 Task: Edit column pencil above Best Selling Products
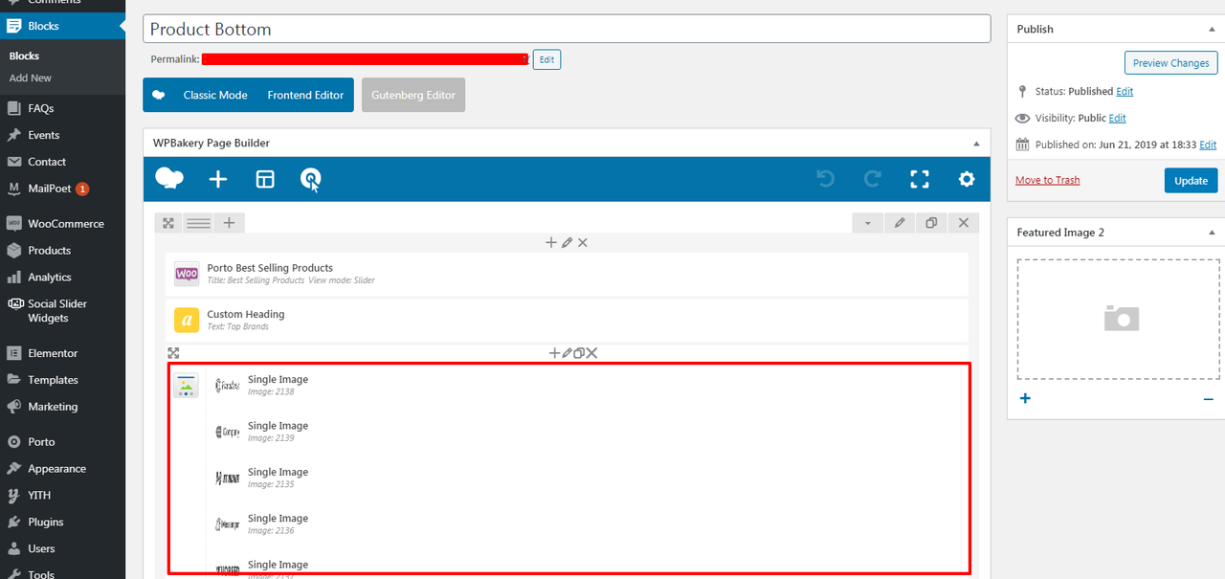pos(567,243)
